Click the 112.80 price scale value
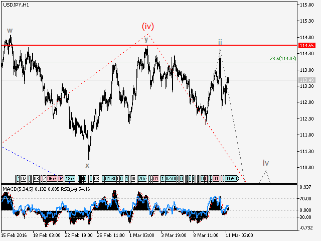This screenshot has width=321, height=241. (x=306, y=102)
